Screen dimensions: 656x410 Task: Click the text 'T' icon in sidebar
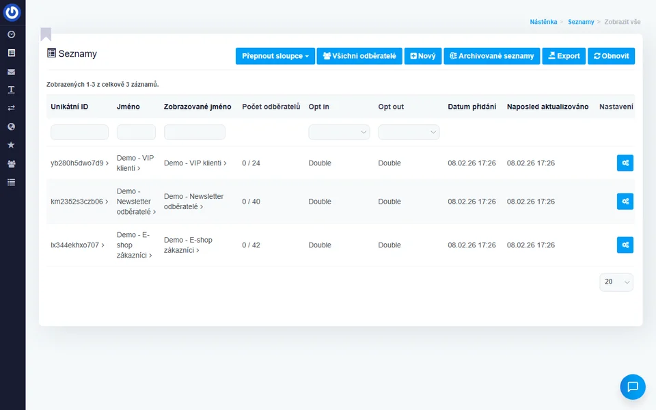point(11,90)
